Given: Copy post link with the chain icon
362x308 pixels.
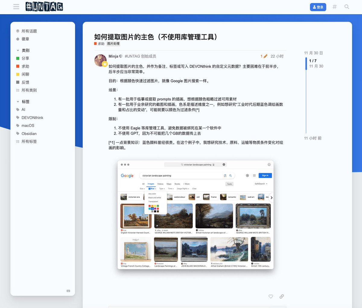Looking at the screenshot, I should [281, 297].
